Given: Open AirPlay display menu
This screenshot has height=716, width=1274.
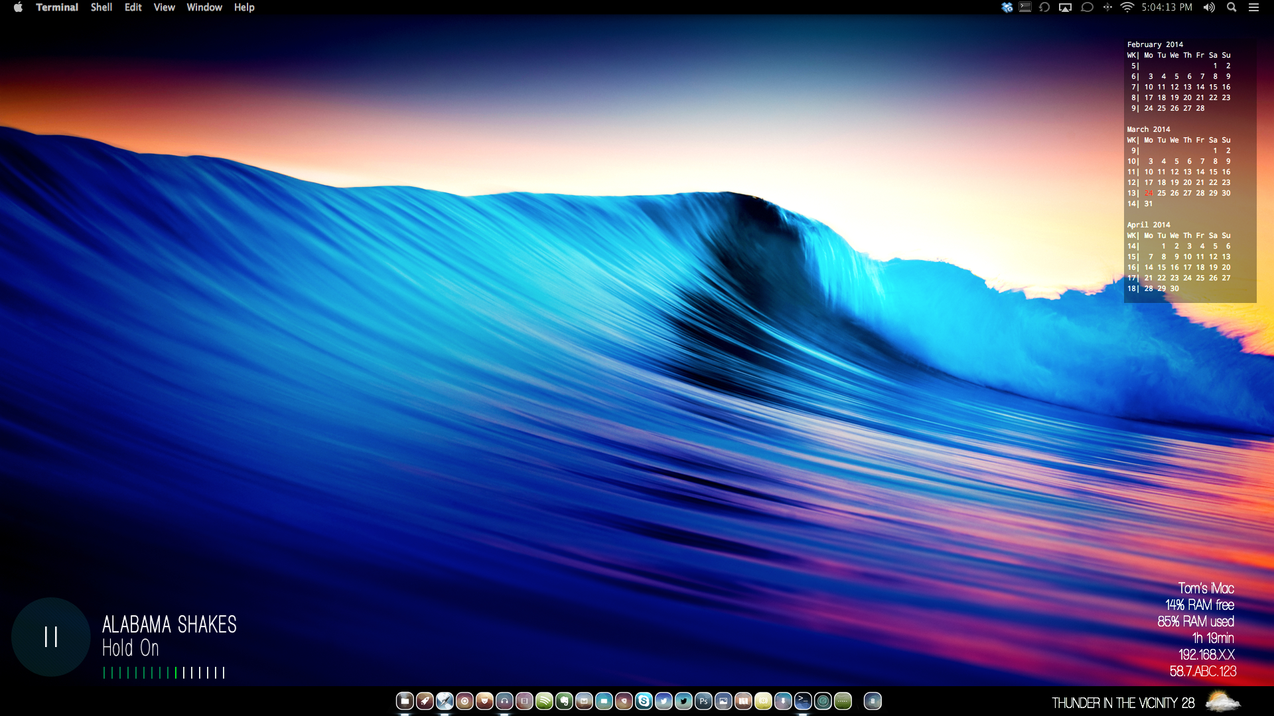Looking at the screenshot, I should pyautogui.click(x=1065, y=7).
